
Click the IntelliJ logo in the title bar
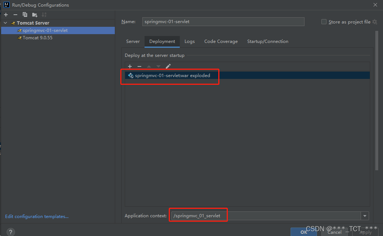click(7, 5)
